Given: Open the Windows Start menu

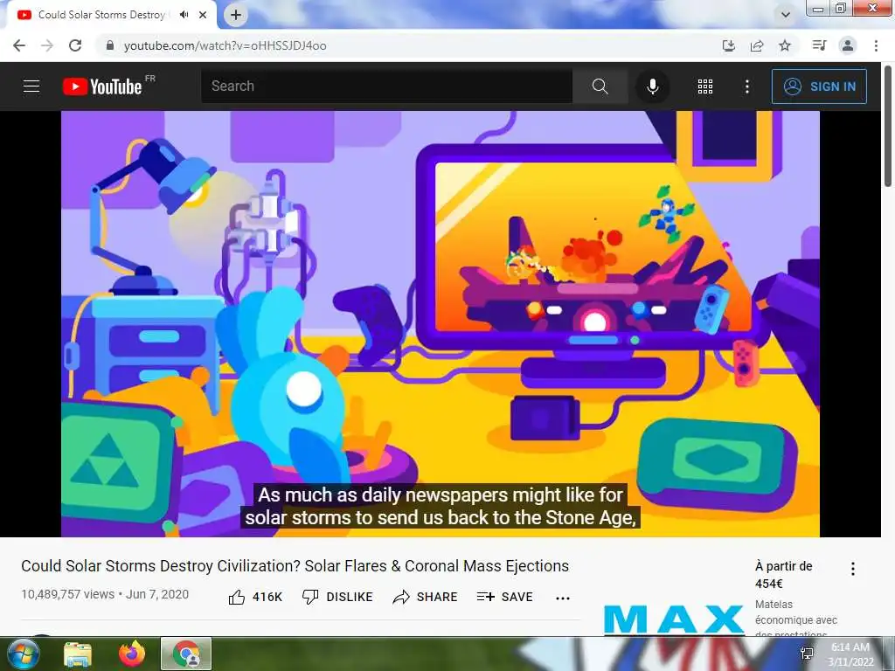Looking at the screenshot, I should pyautogui.click(x=22, y=654).
